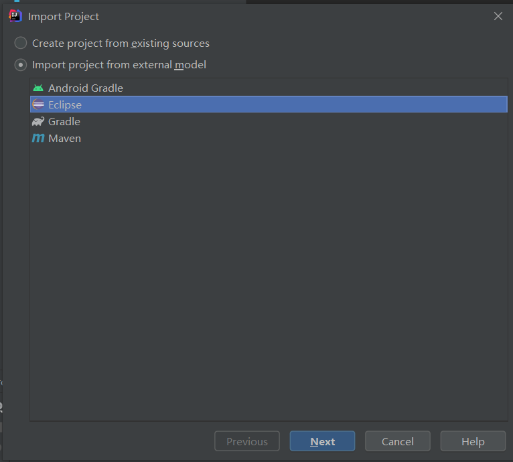Click the Android robot icon
The image size is (513, 462).
(38, 88)
